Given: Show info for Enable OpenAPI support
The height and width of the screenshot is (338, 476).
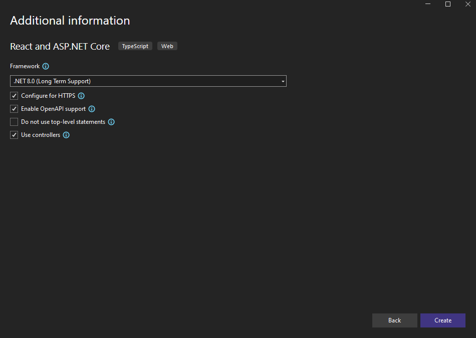Looking at the screenshot, I should [92, 109].
